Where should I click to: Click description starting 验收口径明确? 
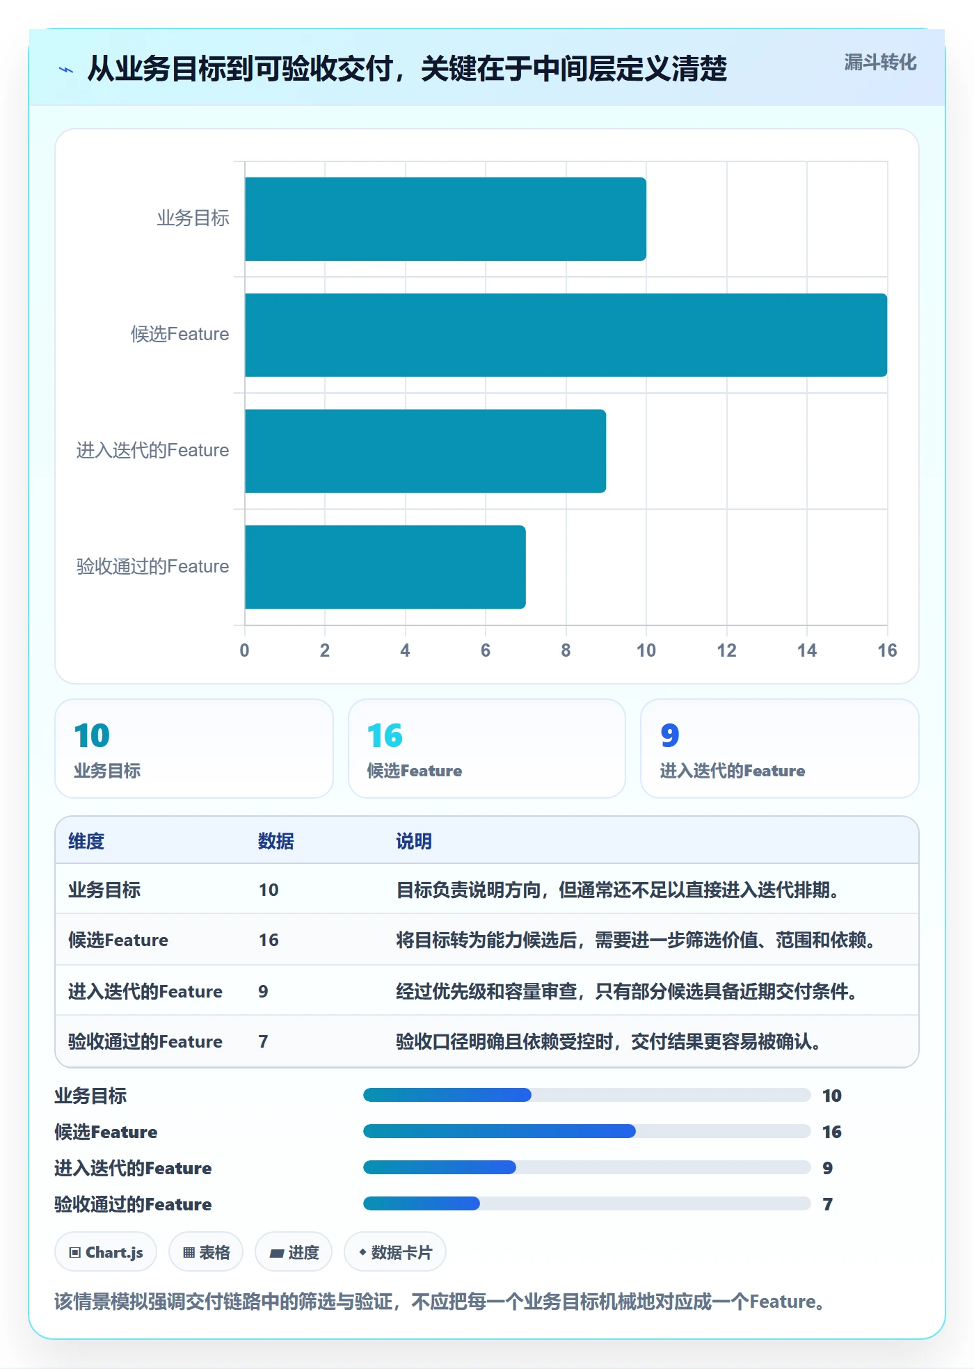pos(609,1041)
